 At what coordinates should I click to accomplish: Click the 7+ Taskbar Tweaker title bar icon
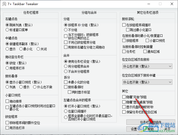[4, 4]
